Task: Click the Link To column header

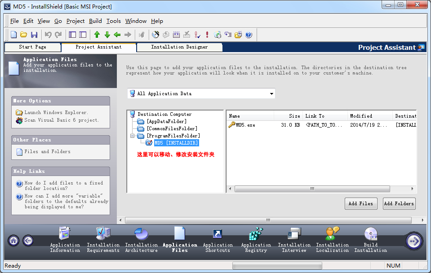Action: click(325, 116)
